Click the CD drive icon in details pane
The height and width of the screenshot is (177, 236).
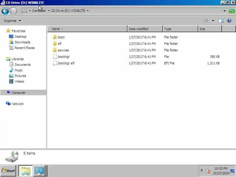pos(12,157)
